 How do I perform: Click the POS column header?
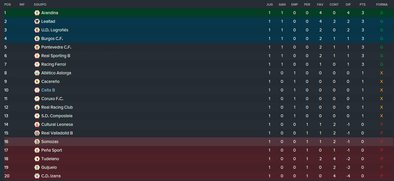click(x=8, y=5)
